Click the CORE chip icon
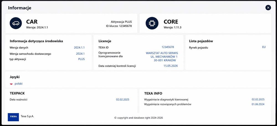The height and width of the screenshot is (126, 277). pyautogui.click(x=152, y=23)
